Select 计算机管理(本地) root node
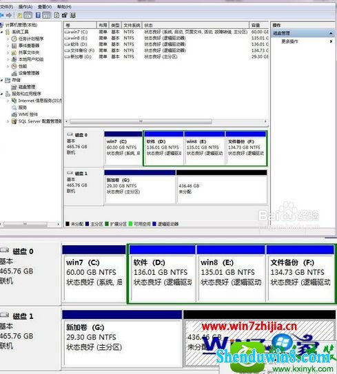Image resolution: width=337 pixels, height=374 pixels. point(21,25)
